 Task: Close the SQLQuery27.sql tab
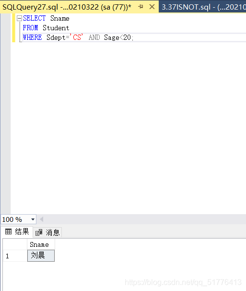[152, 7]
